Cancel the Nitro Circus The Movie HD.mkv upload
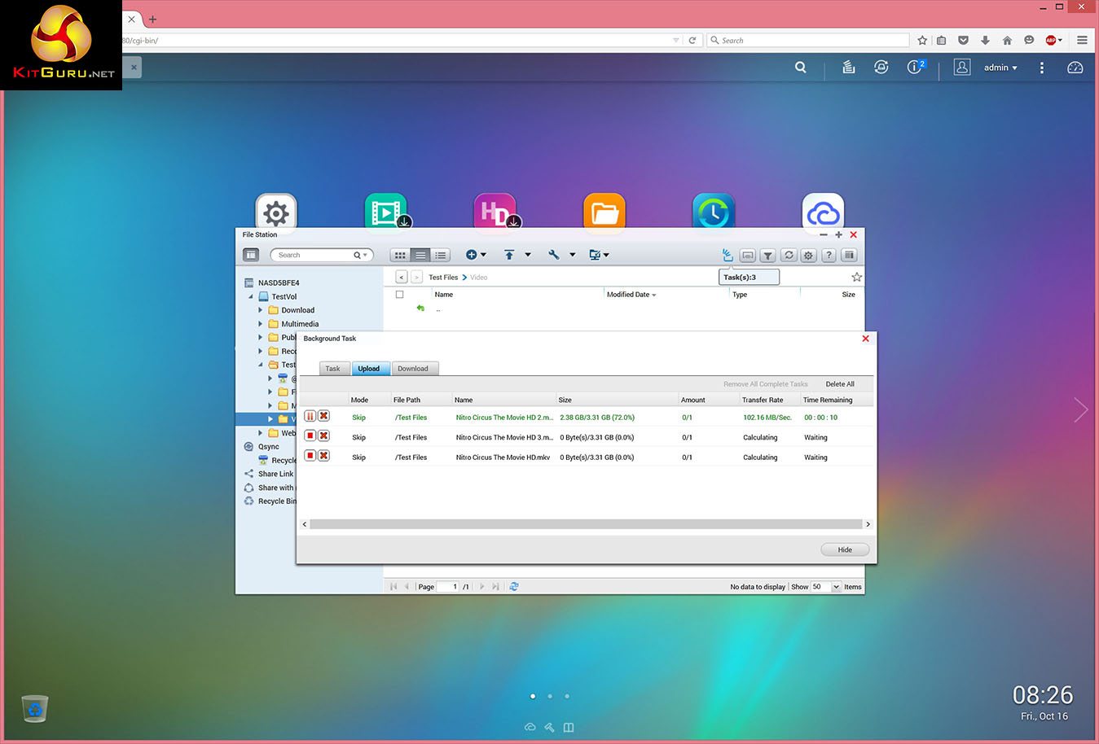This screenshot has height=744, width=1099. pos(323,456)
